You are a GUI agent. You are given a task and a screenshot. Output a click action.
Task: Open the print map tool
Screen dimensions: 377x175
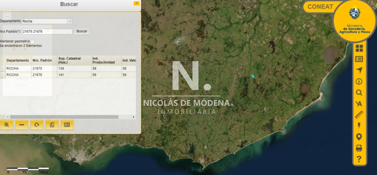(x=359, y=148)
